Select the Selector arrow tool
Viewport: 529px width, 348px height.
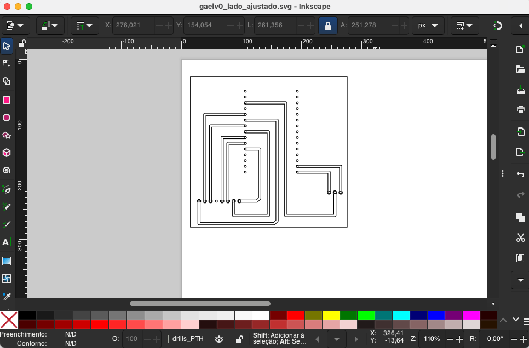coord(7,46)
